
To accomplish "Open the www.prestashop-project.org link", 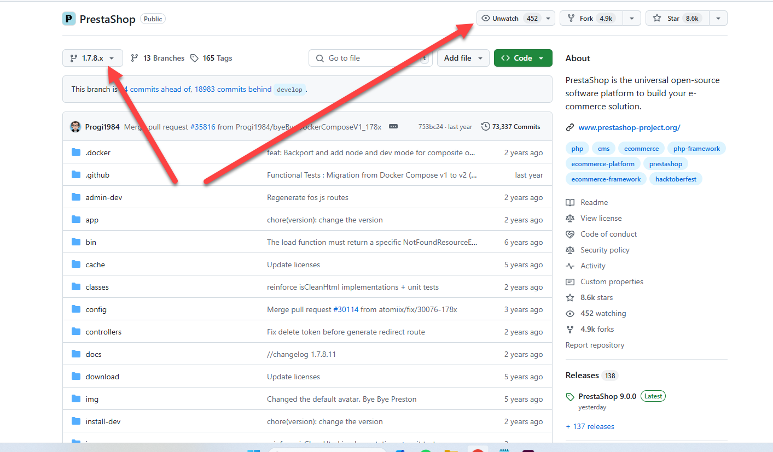I will coord(629,127).
